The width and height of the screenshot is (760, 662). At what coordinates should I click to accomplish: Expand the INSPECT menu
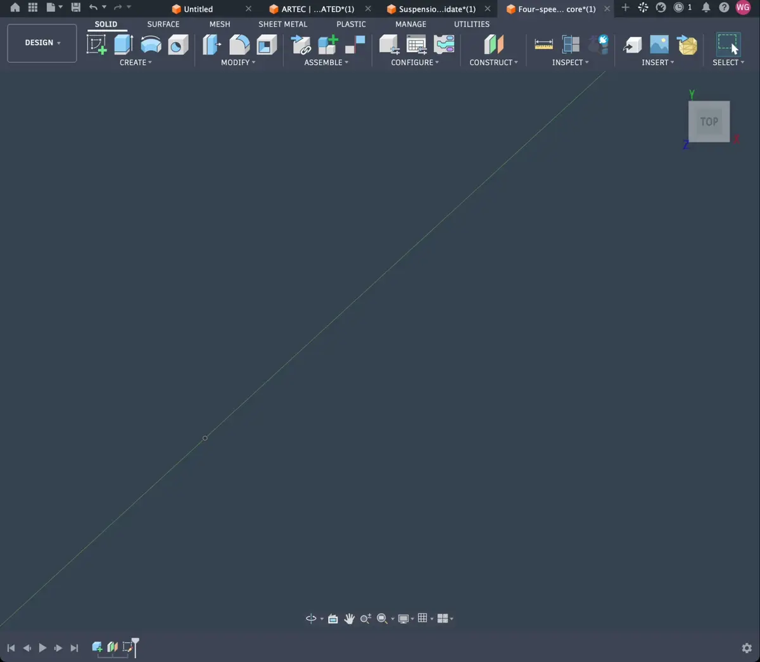point(570,63)
